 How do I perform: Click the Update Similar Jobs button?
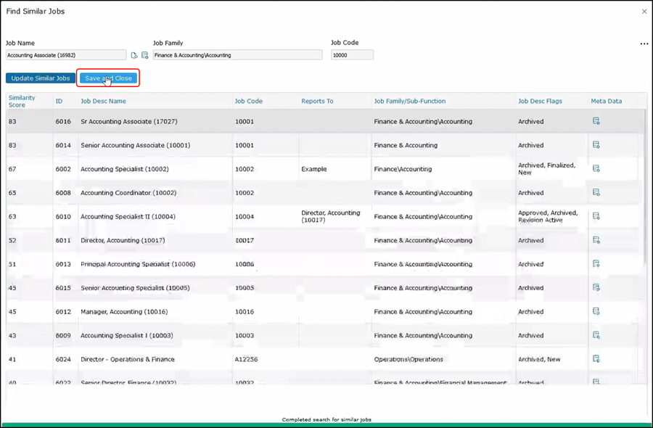pos(41,78)
